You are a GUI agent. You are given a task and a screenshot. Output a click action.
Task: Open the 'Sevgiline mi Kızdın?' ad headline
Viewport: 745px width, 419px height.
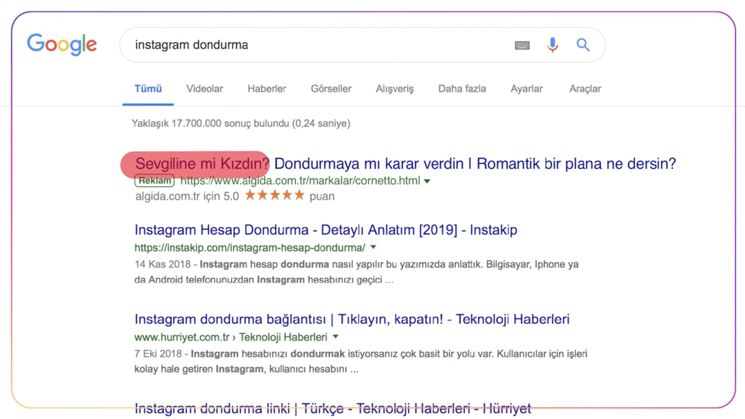pos(405,163)
